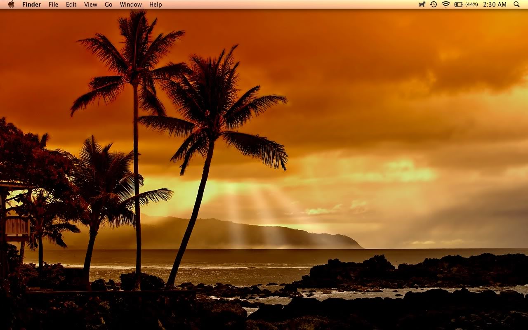
Task: Open the Help menu
Action: coord(156,5)
